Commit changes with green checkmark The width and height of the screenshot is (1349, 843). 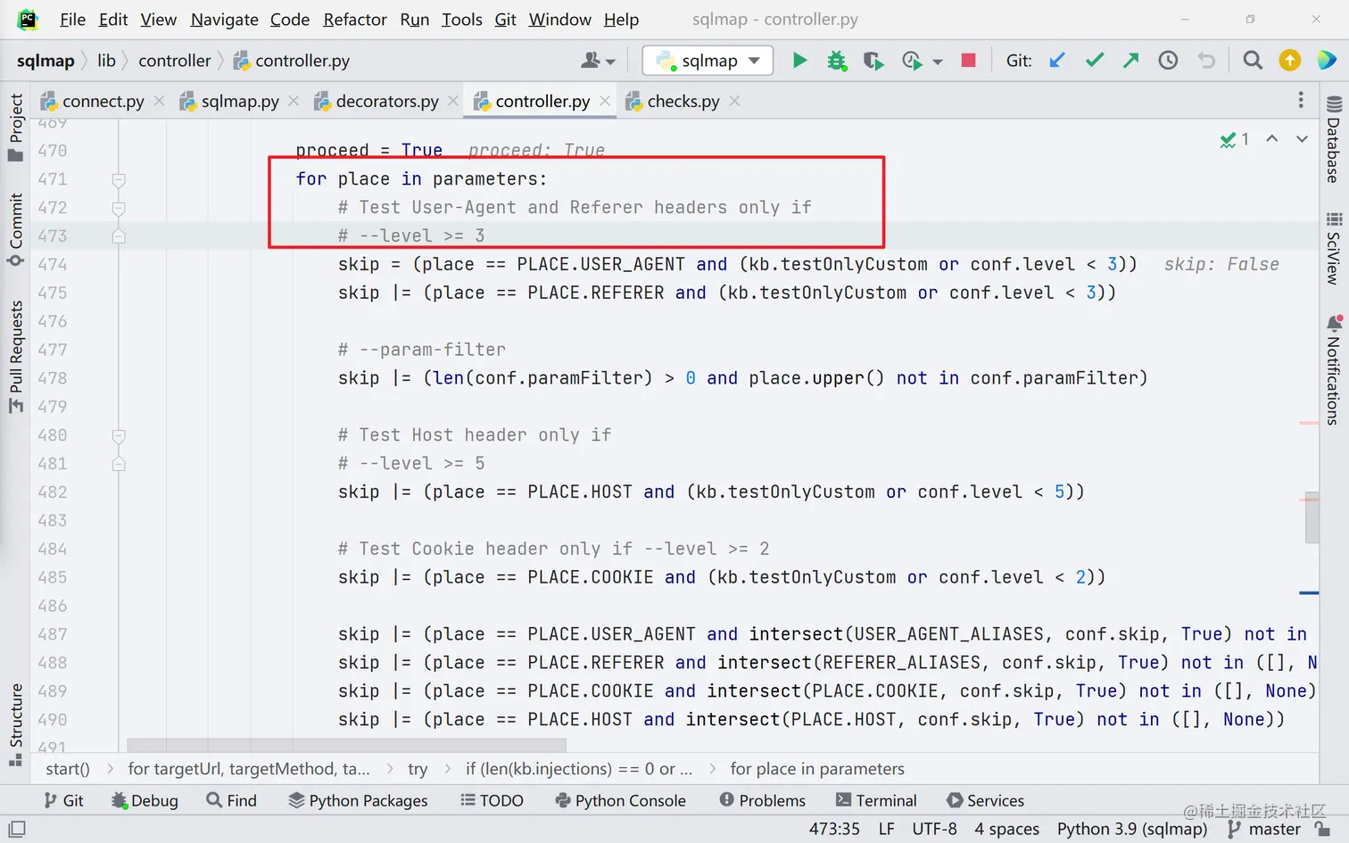(1095, 61)
